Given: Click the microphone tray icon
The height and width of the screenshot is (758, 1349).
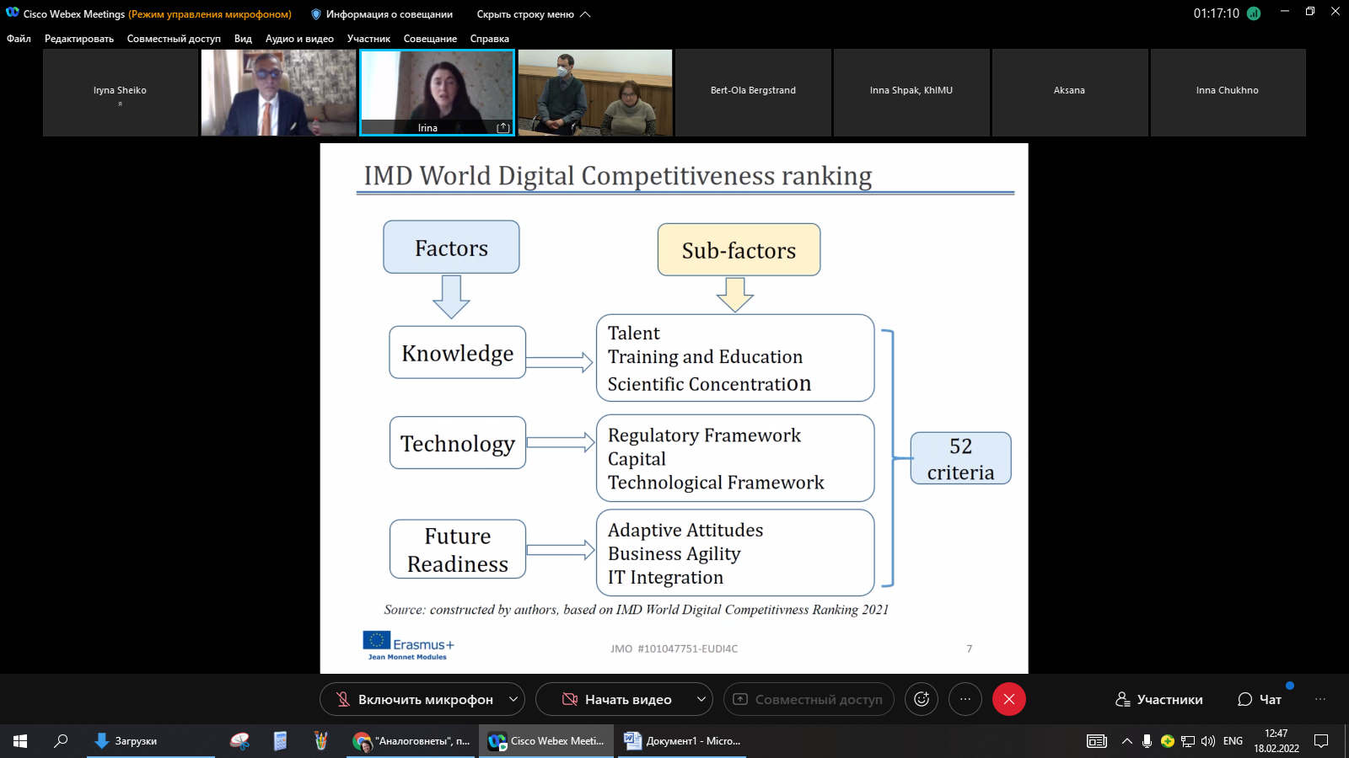Looking at the screenshot, I should click(1147, 741).
